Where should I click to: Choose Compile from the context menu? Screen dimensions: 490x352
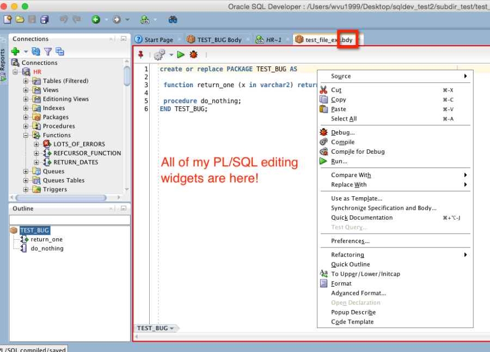click(395, 142)
